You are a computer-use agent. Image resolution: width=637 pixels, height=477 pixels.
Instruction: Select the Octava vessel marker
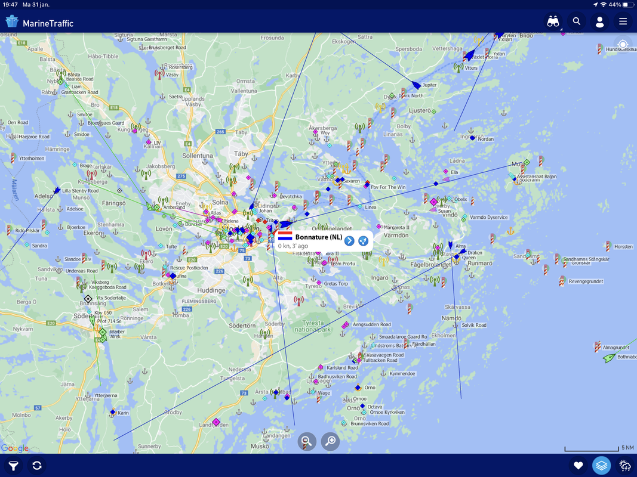(362, 405)
